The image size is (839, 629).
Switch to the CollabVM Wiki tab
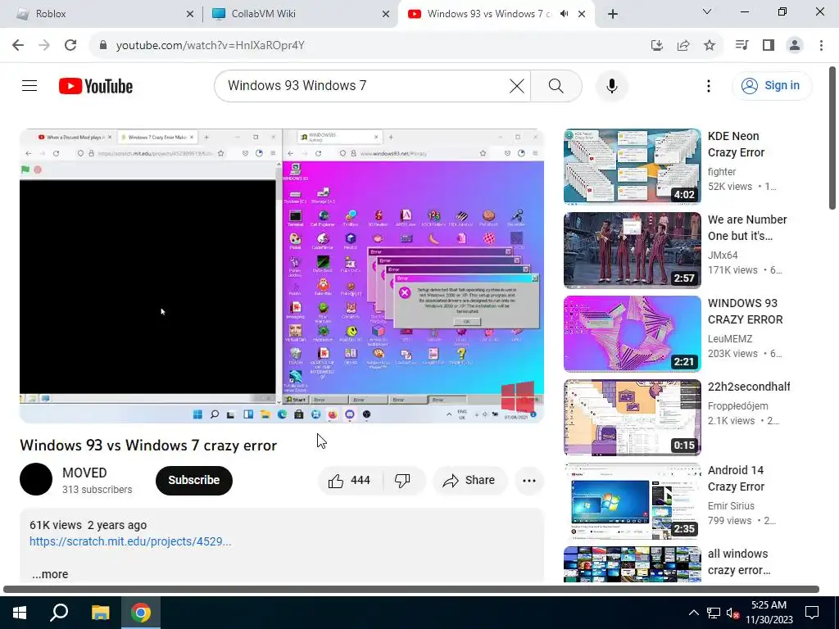pos(300,14)
